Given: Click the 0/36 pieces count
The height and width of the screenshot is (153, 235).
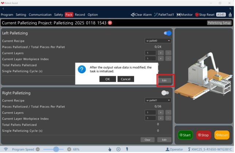Looking at the screenshot, I should tap(158, 106).
